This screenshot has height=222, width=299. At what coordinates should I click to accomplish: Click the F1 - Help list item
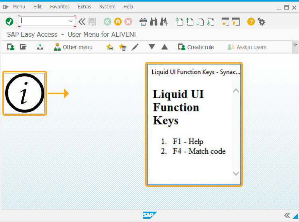click(x=188, y=142)
